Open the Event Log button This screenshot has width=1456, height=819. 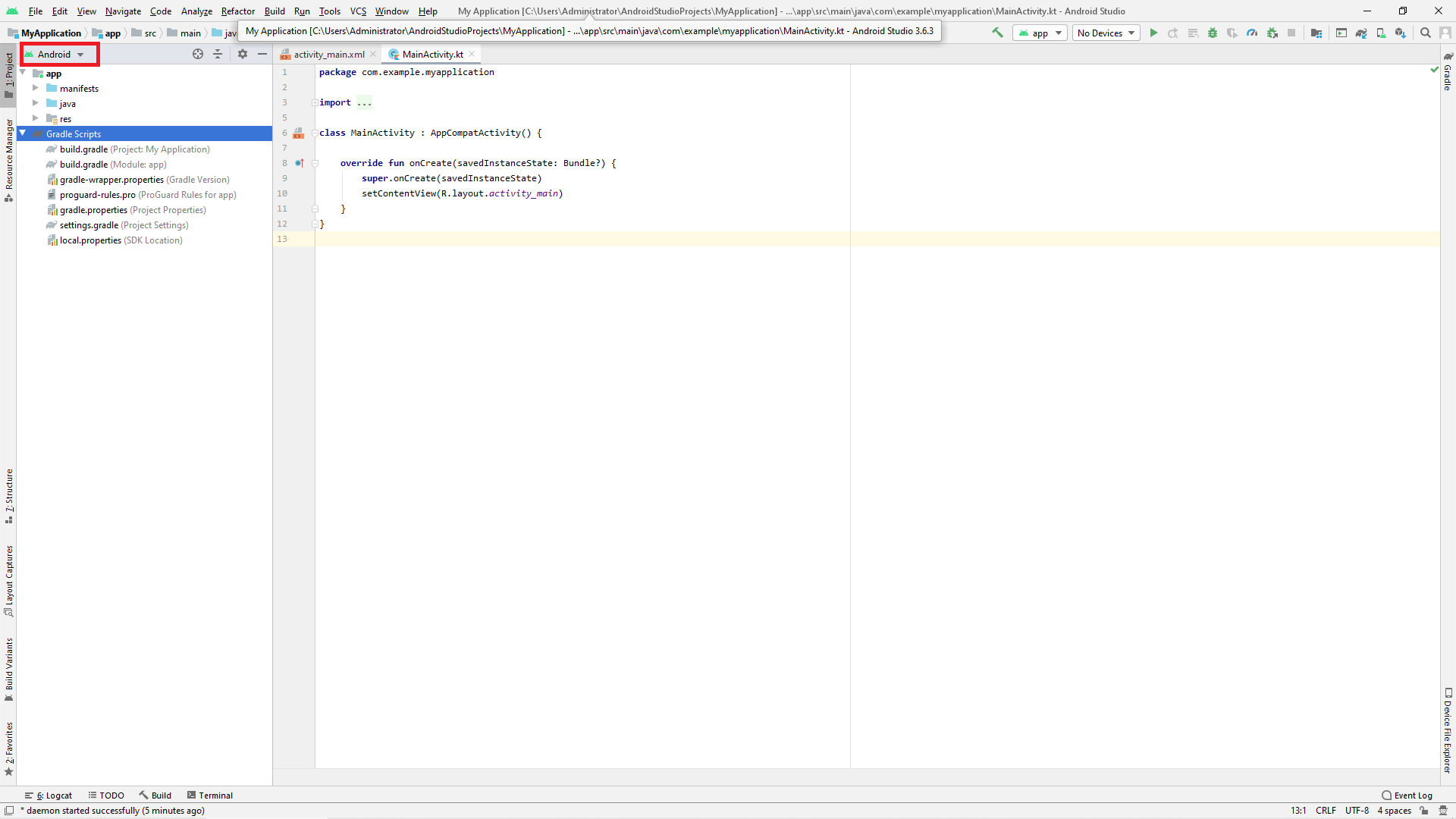click(x=1407, y=795)
